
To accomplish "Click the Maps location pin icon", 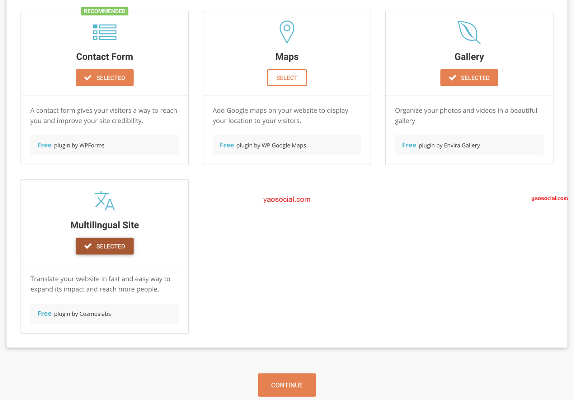I will 287,32.
